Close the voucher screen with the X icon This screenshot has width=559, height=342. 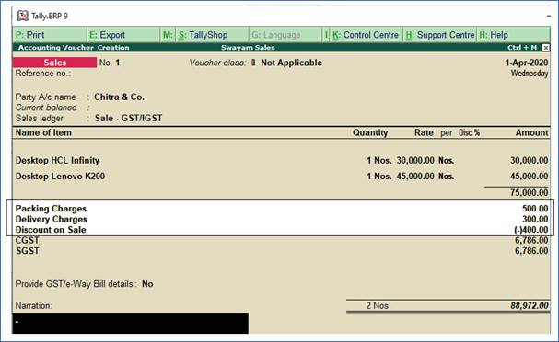[546, 48]
